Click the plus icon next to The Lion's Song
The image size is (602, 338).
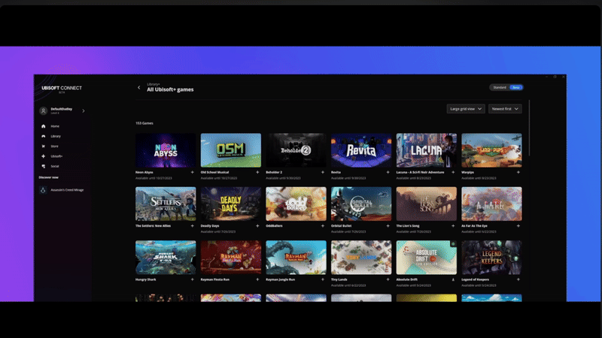pyautogui.click(x=453, y=226)
